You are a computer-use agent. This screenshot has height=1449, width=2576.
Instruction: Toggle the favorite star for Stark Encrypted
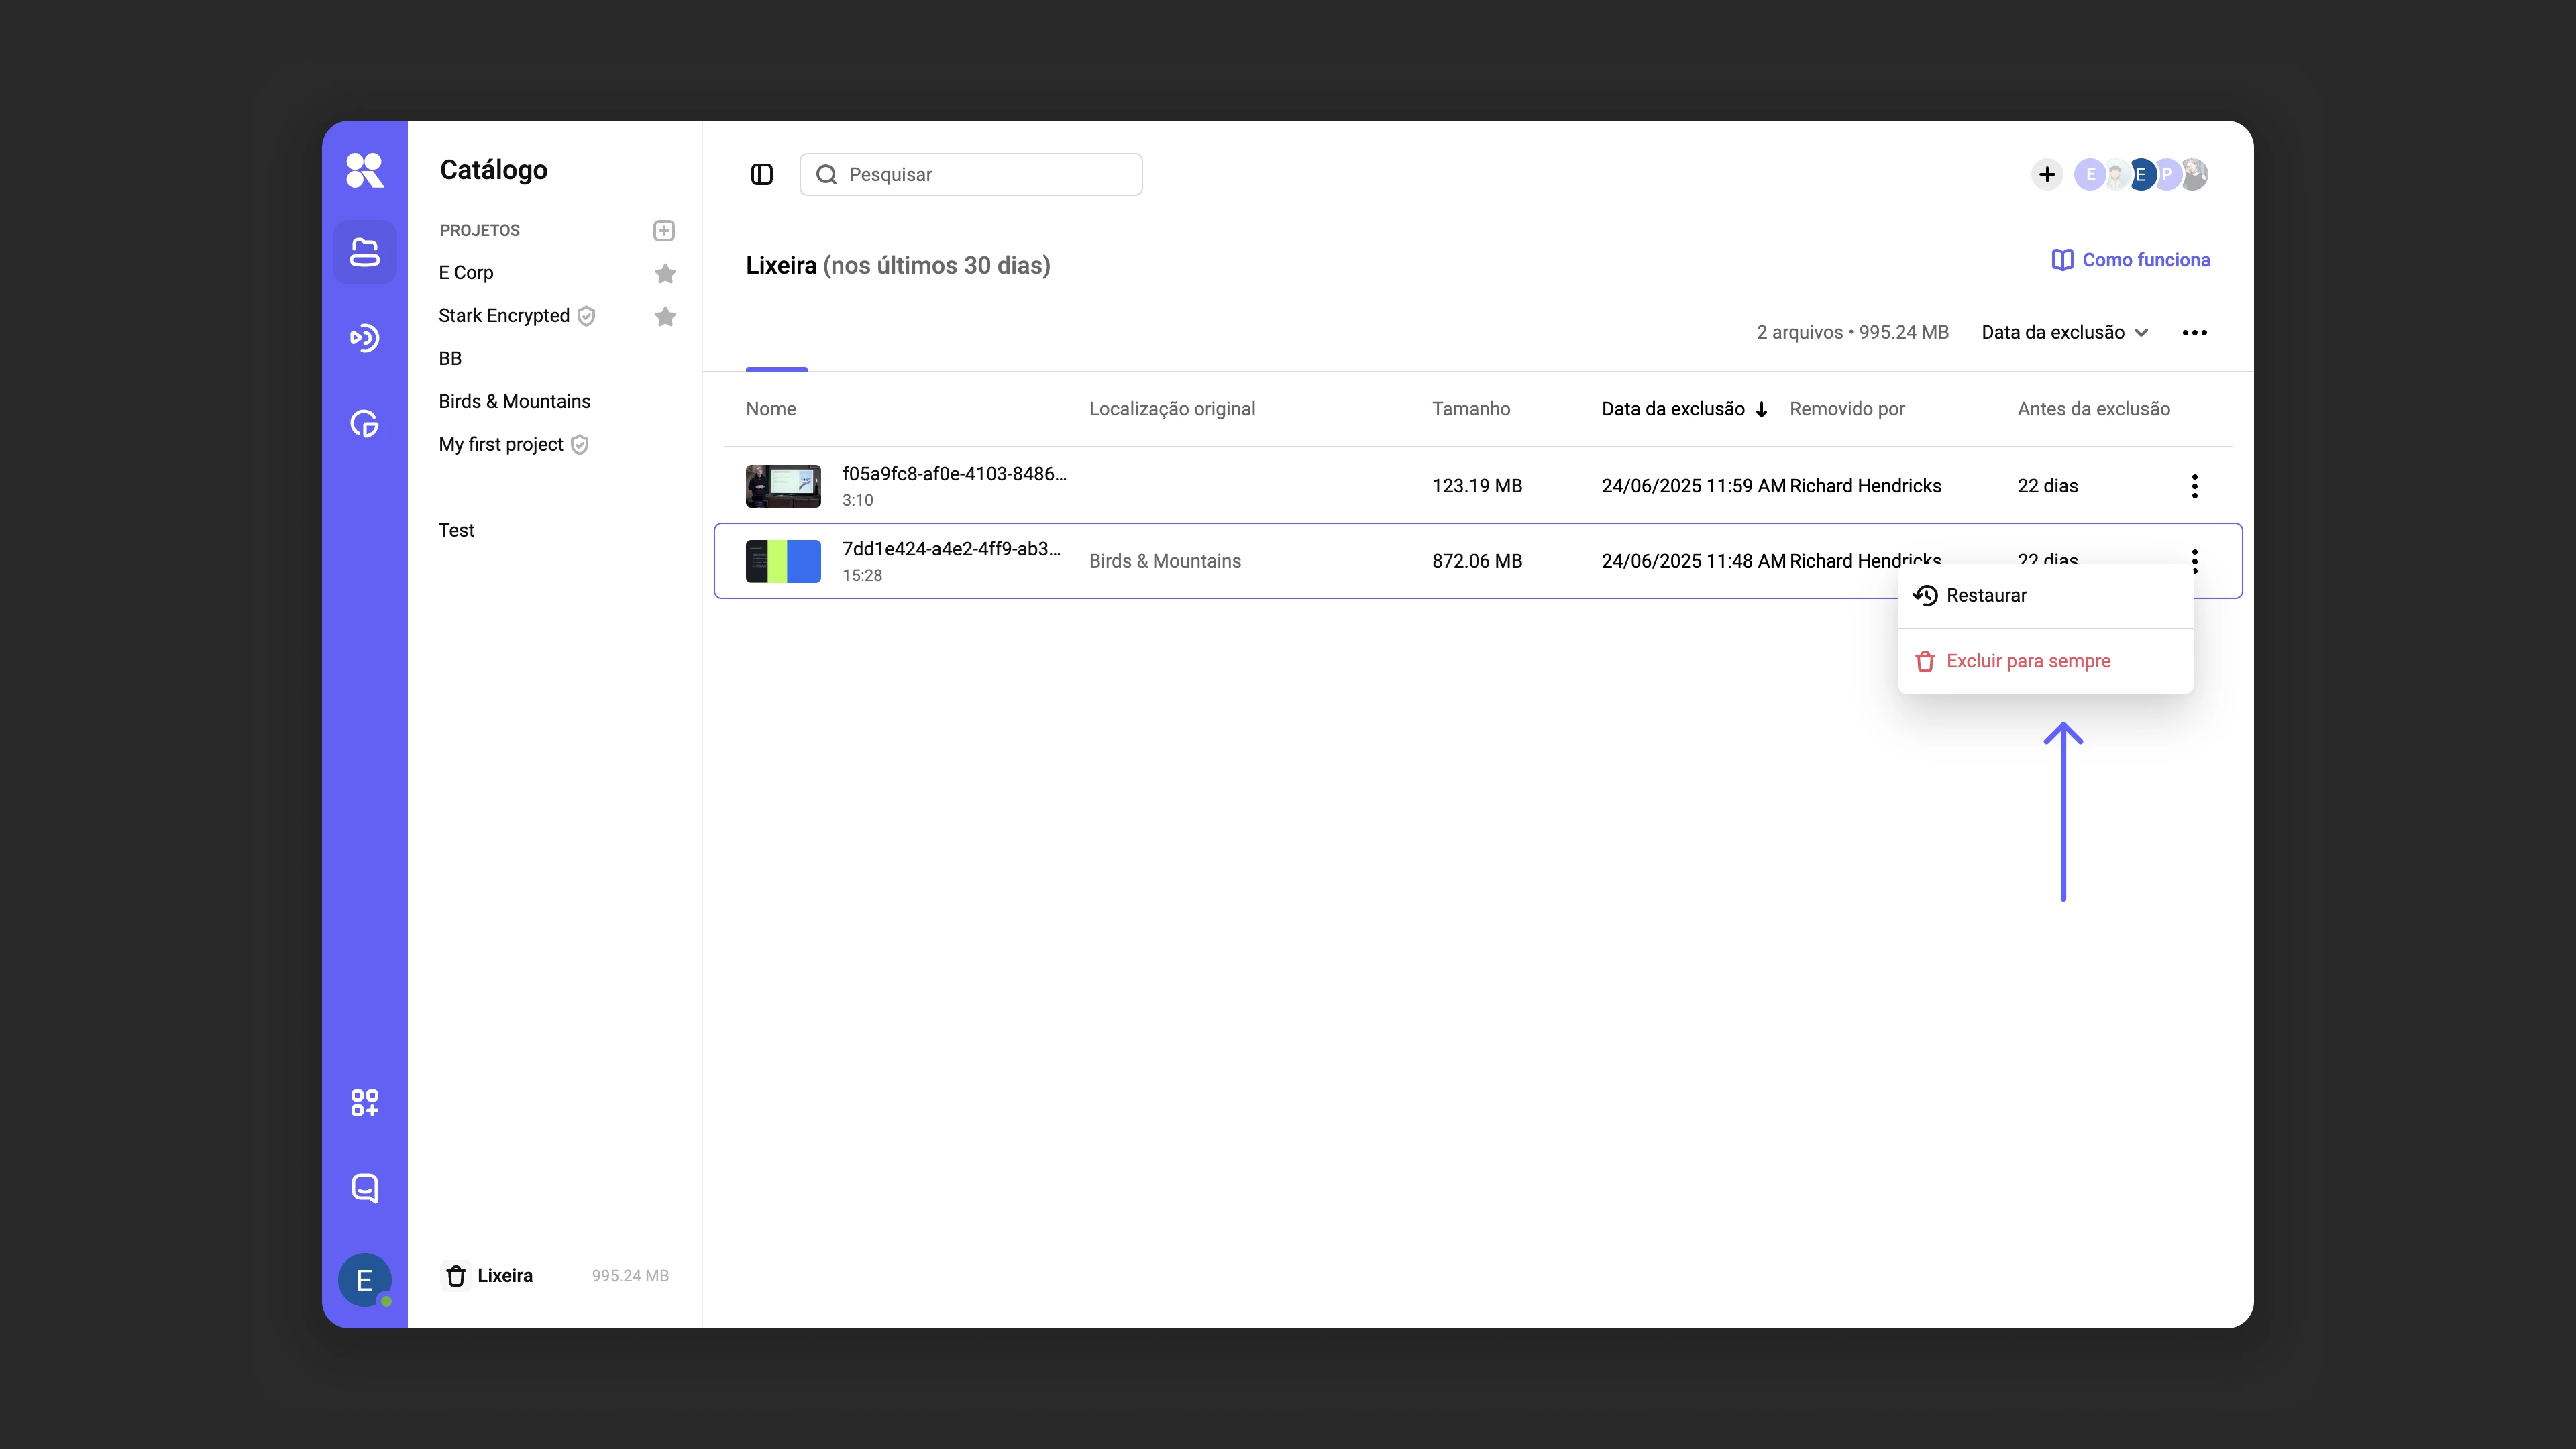(x=665, y=316)
